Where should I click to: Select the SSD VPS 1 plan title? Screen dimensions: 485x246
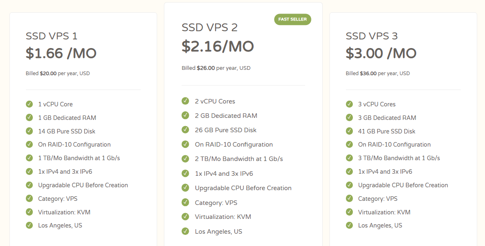point(52,36)
